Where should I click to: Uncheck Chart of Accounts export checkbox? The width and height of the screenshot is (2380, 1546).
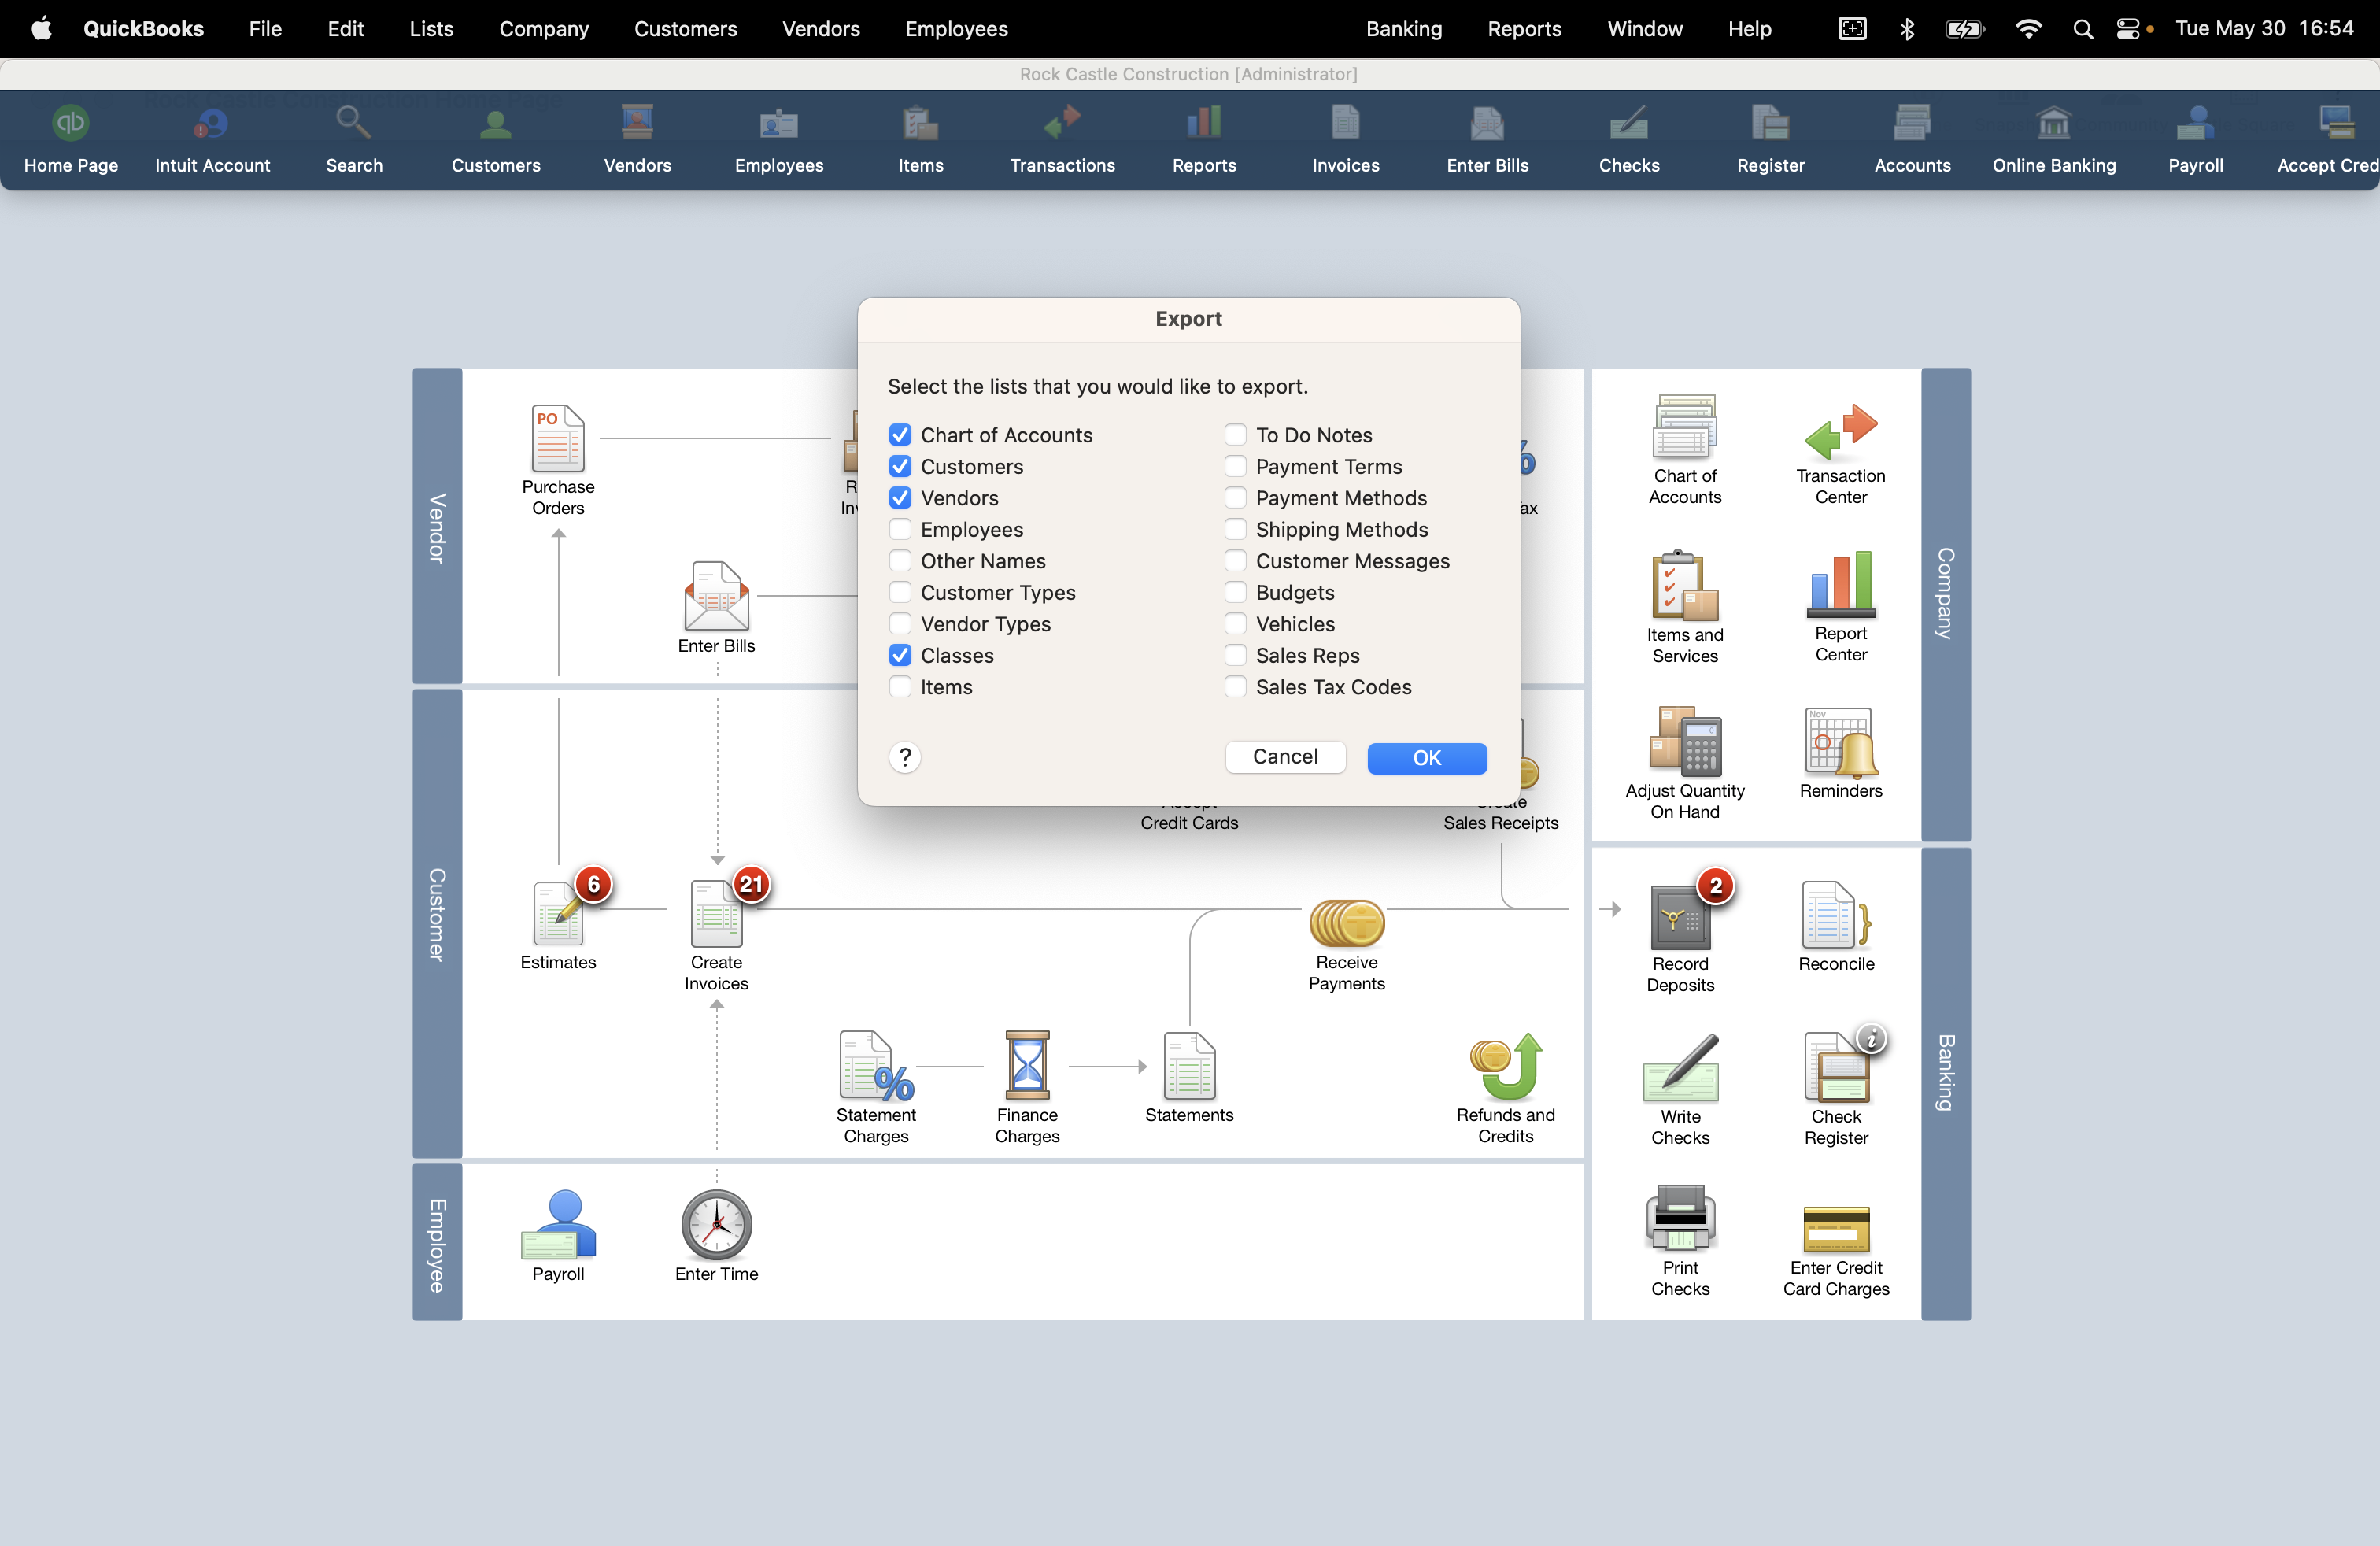(x=900, y=435)
